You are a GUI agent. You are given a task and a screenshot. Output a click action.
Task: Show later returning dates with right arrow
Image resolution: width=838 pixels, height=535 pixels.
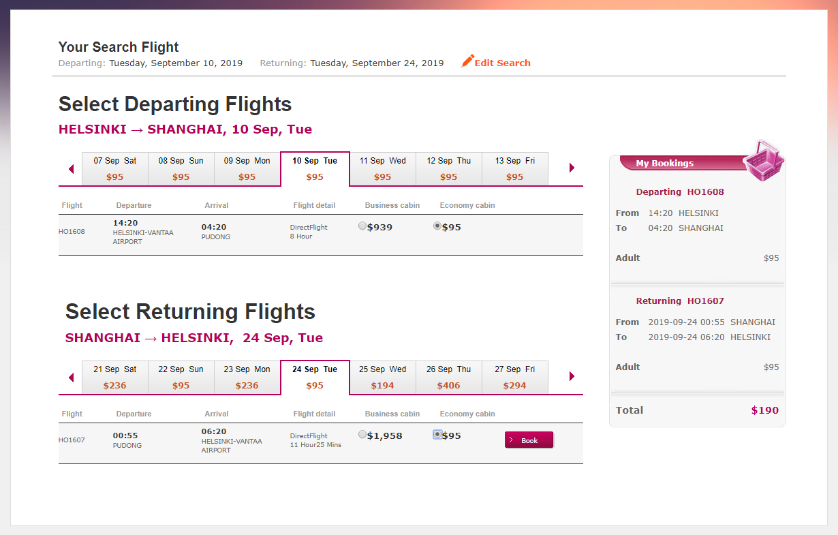point(572,376)
